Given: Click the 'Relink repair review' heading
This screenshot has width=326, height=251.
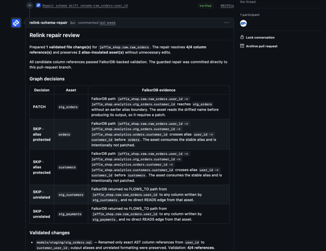Looking at the screenshot, I should coord(54,35).
